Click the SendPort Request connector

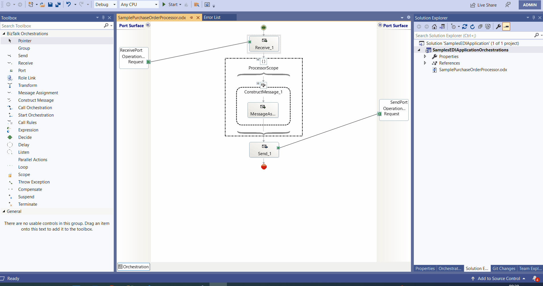click(x=380, y=114)
